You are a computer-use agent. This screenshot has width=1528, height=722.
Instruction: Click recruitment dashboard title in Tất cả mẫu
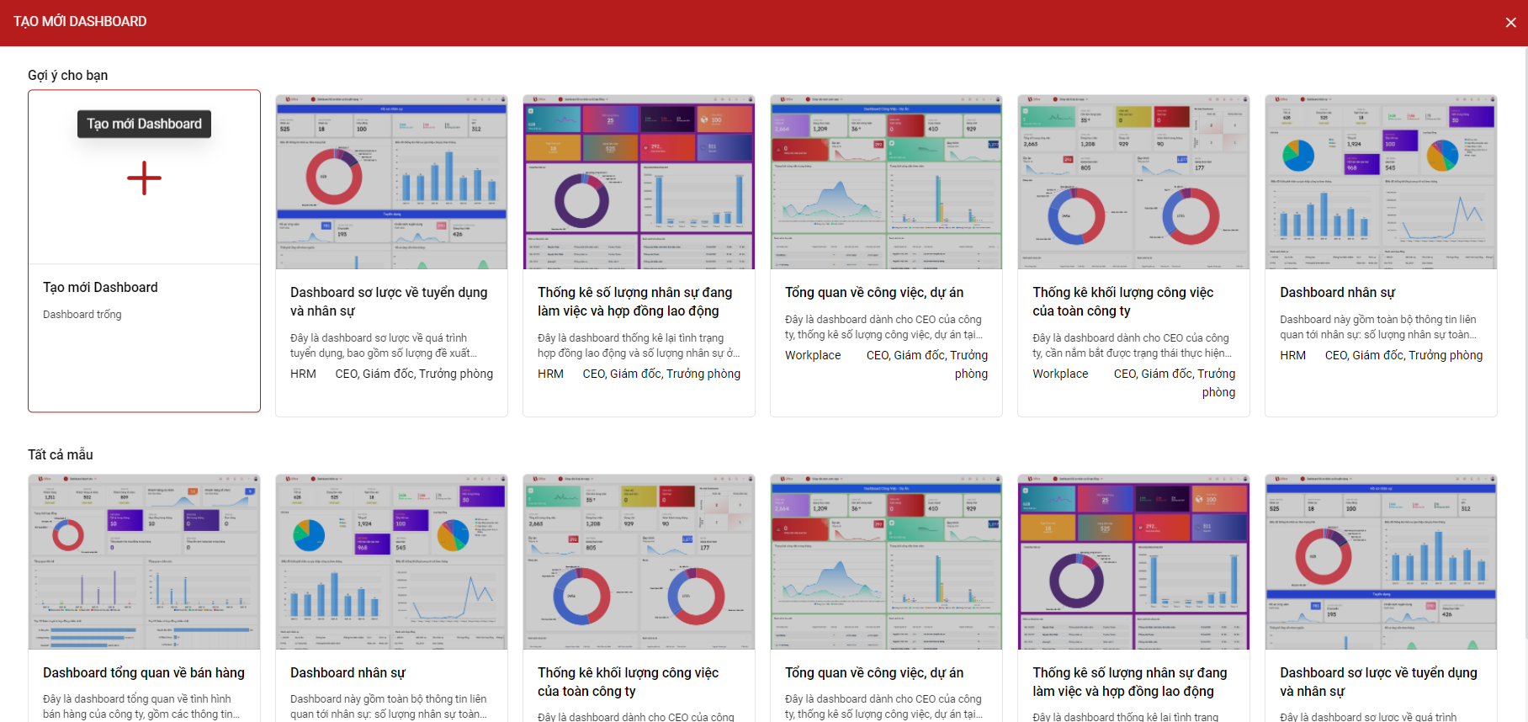(x=1378, y=682)
